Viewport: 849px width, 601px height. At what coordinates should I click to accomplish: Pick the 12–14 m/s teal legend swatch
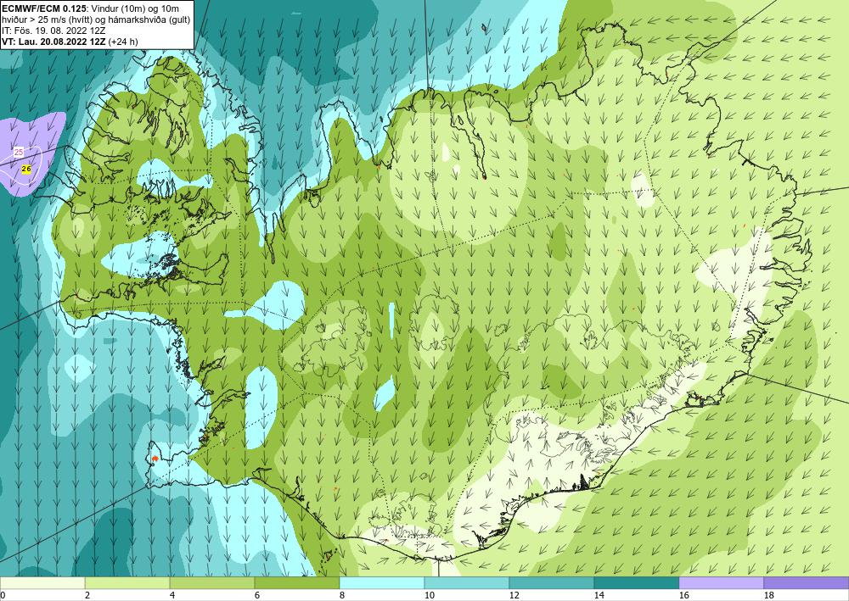pyautogui.click(x=552, y=583)
